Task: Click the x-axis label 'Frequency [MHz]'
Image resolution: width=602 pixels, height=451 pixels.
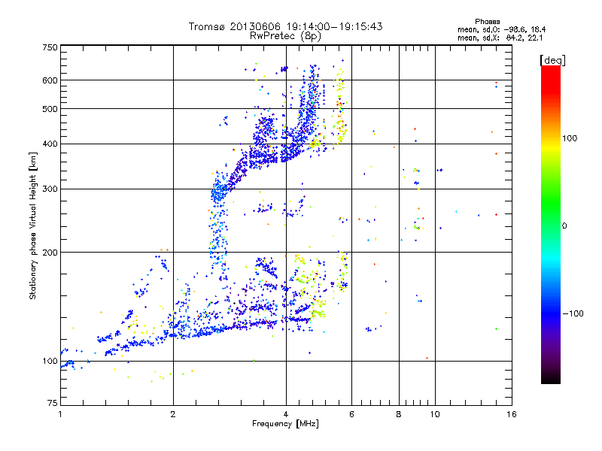Action: point(285,424)
